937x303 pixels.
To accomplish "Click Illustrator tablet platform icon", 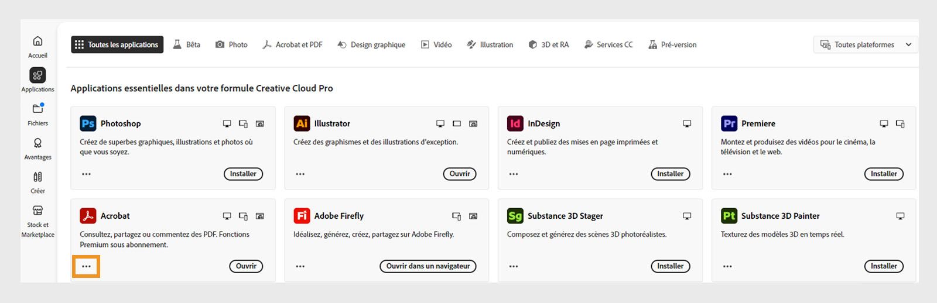I will [x=457, y=123].
